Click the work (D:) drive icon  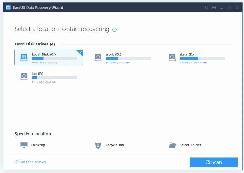coord(98,57)
